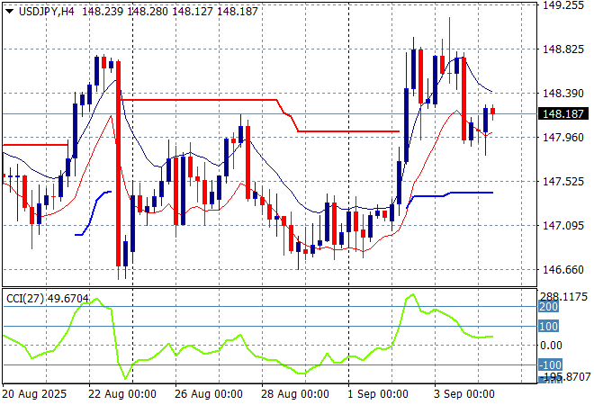The width and height of the screenshot is (594, 405).
Task: Select the OHLC values 148.239 148.280 148.127 148.187
Action: (170, 12)
